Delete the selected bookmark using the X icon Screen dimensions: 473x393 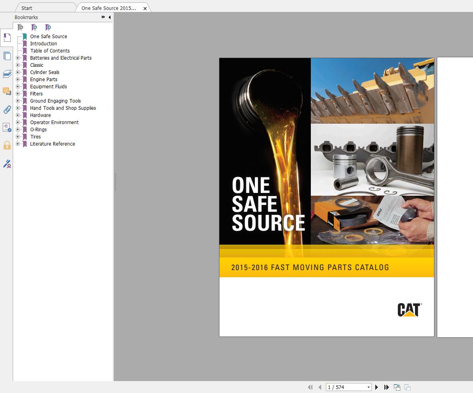click(x=20, y=27)
